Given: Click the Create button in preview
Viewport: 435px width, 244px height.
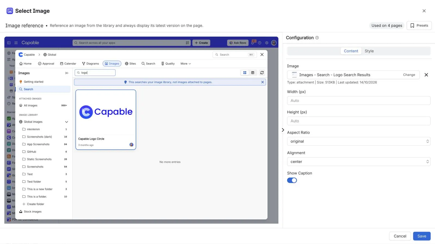Looking at the screenshot, I should pyautogui.click(x=201, y=43).
